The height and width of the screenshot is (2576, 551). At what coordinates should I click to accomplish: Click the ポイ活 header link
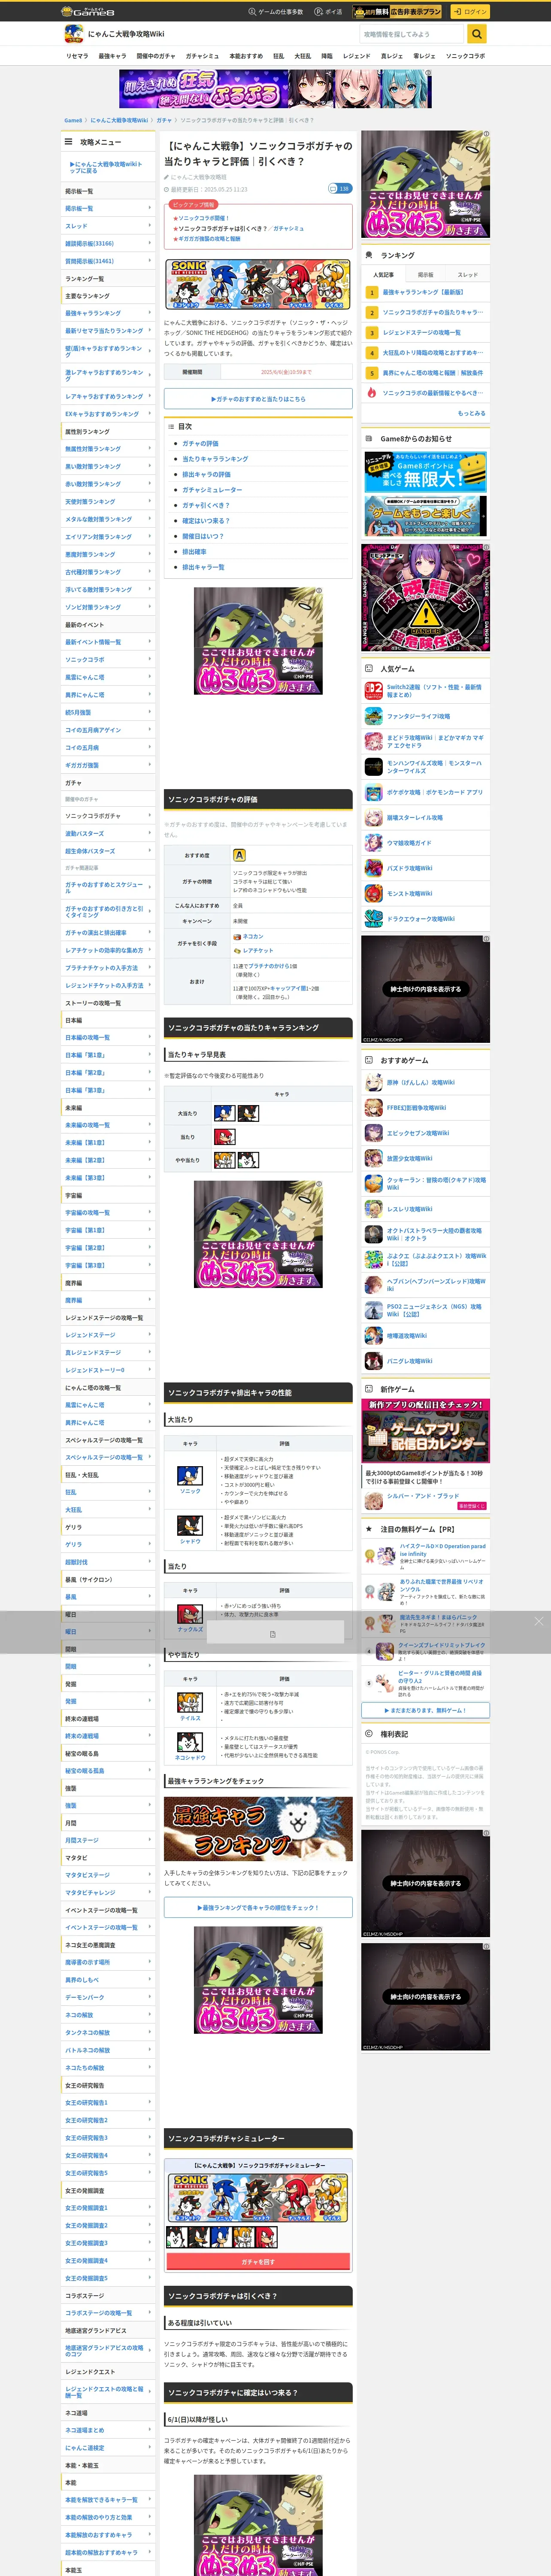328,12
